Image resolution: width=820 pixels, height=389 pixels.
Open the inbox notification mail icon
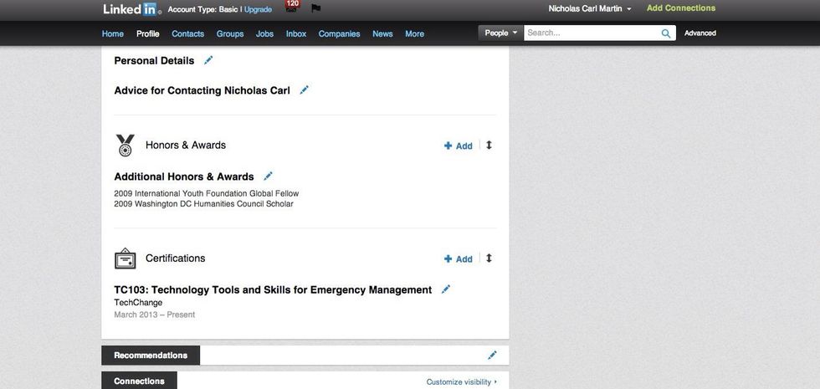coord(291,9)
